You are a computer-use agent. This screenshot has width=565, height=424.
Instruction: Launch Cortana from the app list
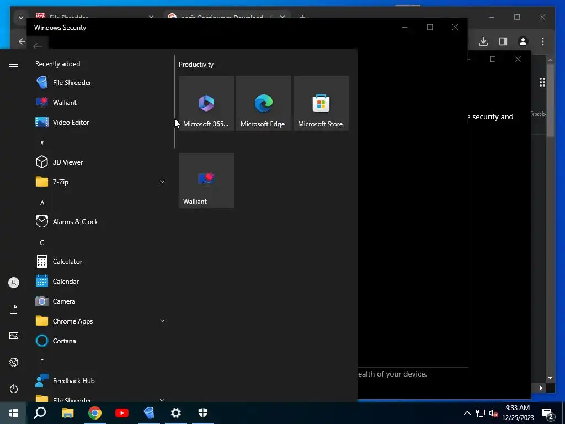point(101,341)
